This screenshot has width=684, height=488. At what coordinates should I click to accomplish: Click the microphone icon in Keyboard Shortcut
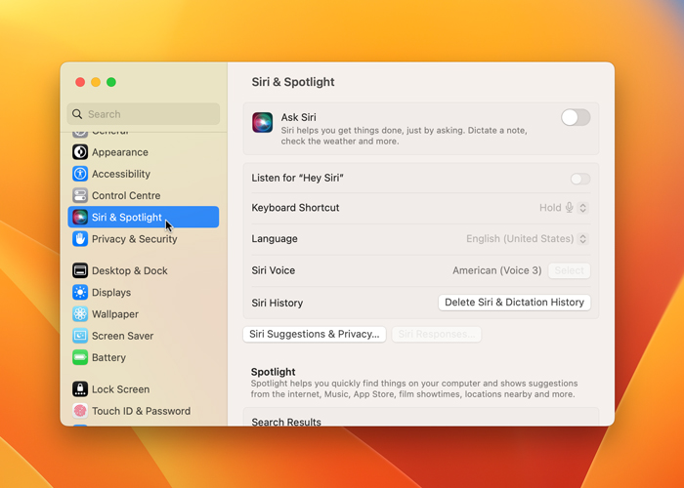click(x=569, y=207)
